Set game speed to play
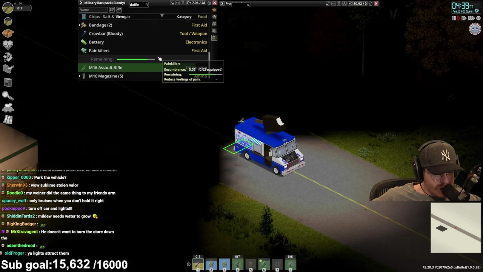Viewport: 483px width, 272px height. point(459,18)
